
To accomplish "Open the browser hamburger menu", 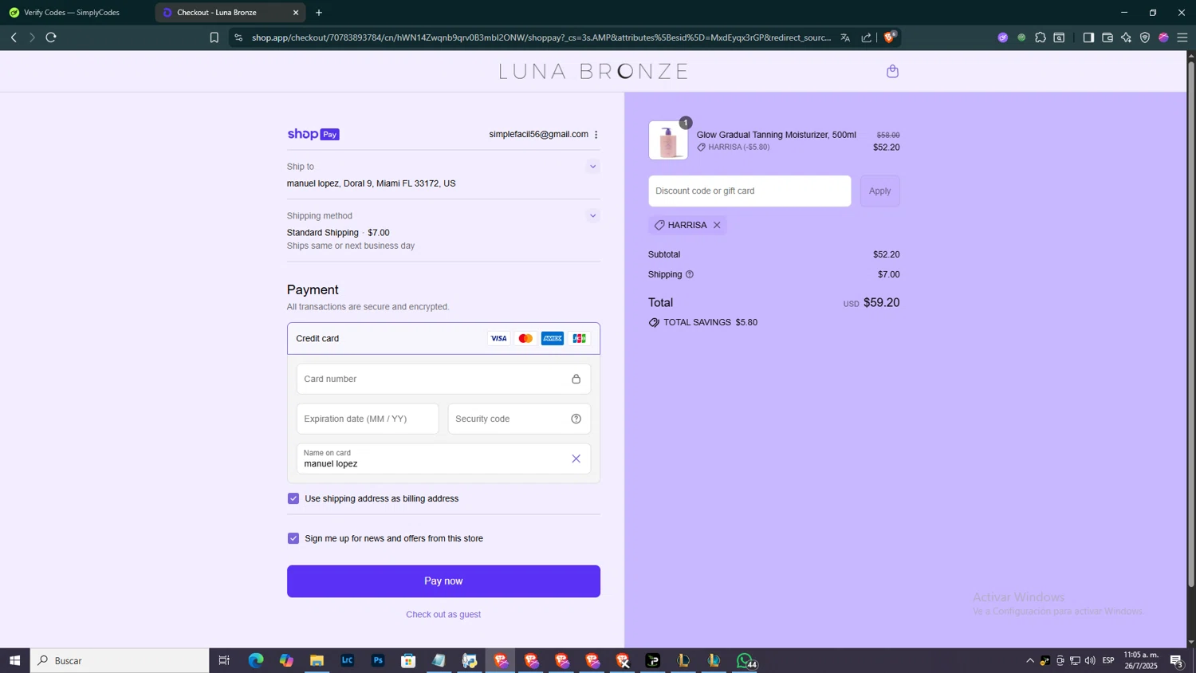I will (x=1182, y=37).
